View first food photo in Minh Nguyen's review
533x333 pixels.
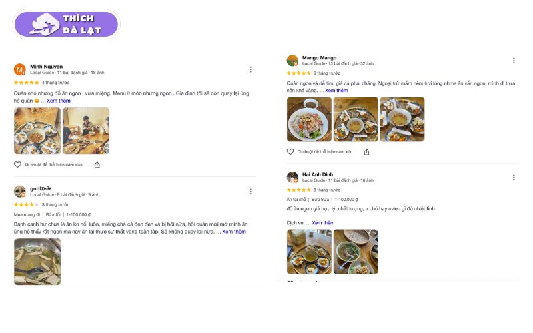point(37,131)
